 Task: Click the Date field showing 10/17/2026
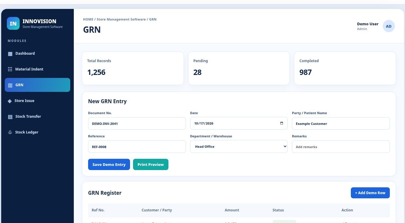click(x=239, y=123)
